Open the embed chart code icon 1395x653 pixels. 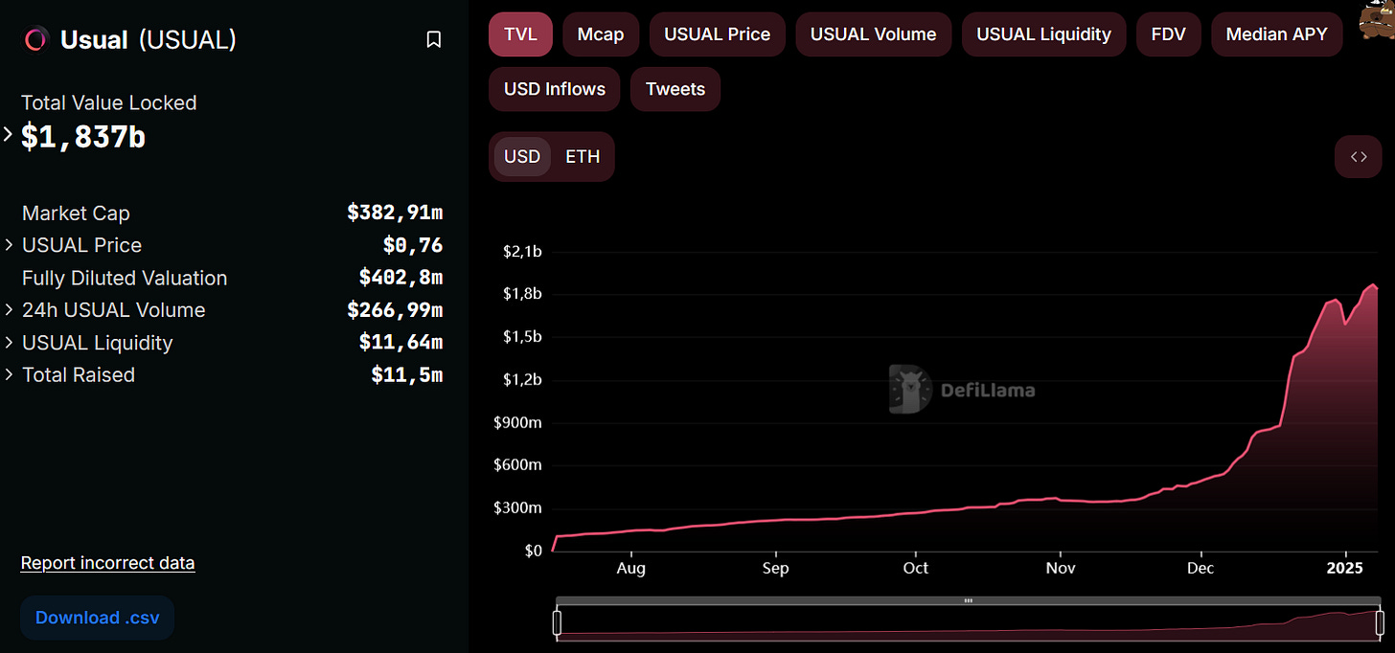(x=1359, y=157)
